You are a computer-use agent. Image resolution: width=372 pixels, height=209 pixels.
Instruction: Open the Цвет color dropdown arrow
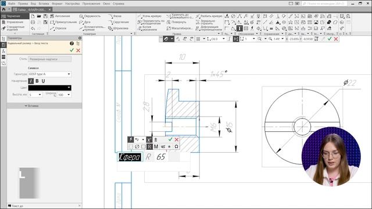coord(69,88)
